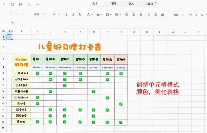Image resolution: width=207 pixels, height=133 pixels.
Task: Toggle underline formatting
Action: (x=80, y=14)
